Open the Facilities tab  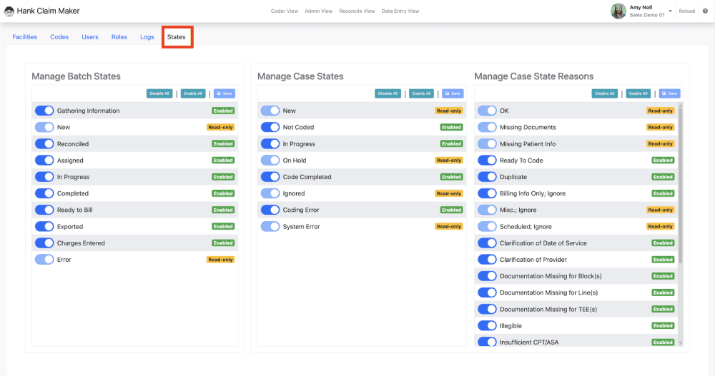[x=24, y=37]
